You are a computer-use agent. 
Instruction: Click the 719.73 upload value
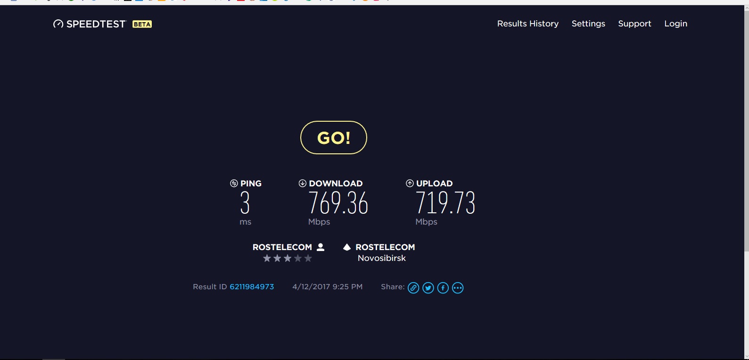(445, 203)
